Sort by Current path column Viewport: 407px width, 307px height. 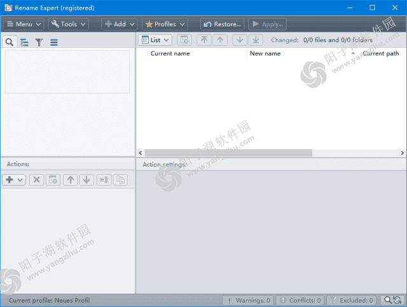[380, 53]
